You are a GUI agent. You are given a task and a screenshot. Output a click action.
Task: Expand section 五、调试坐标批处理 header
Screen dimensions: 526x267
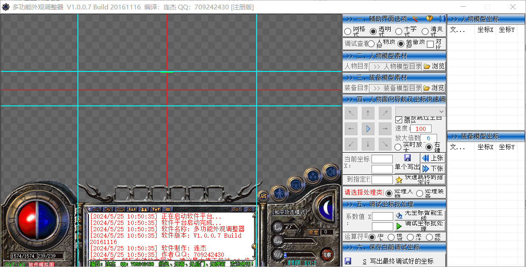tap(394, 205)
